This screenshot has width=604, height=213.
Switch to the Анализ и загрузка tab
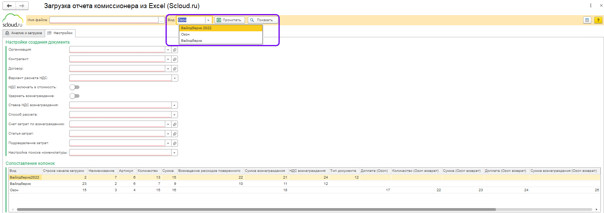24,33
